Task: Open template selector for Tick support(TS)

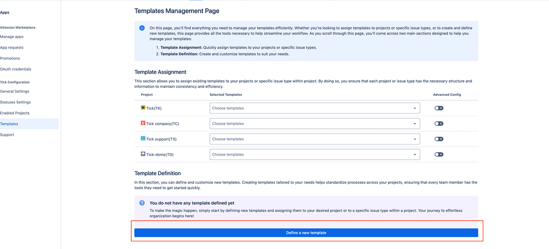Action: tap(314, 139)
